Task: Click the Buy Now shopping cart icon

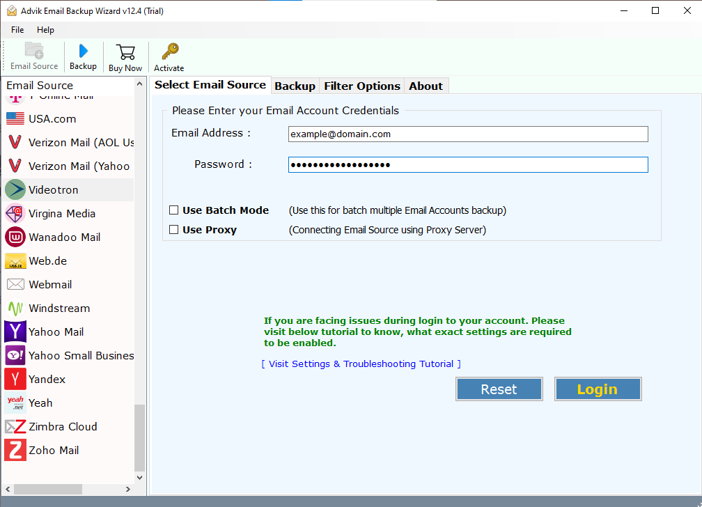Action: [126, 52]
